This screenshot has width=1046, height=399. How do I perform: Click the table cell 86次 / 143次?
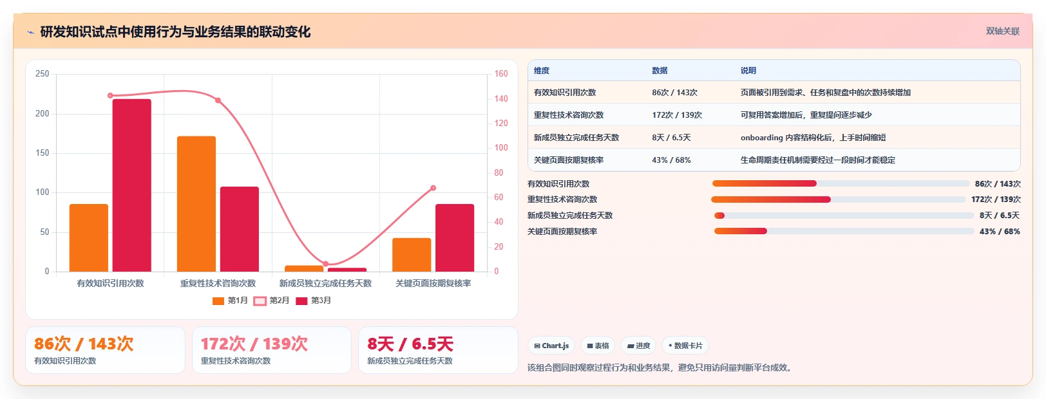pos(674,93)
